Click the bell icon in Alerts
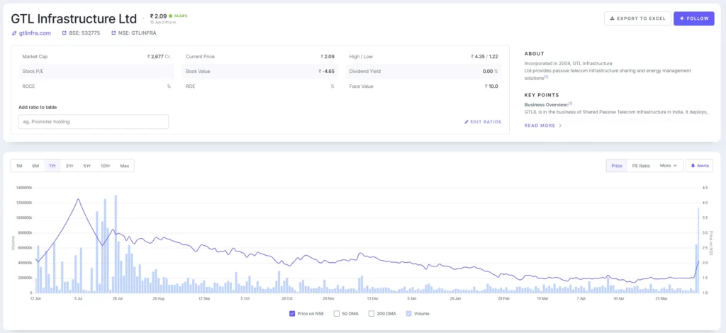The height and width of the screenshot is (333, 726). tap(693, 166)
